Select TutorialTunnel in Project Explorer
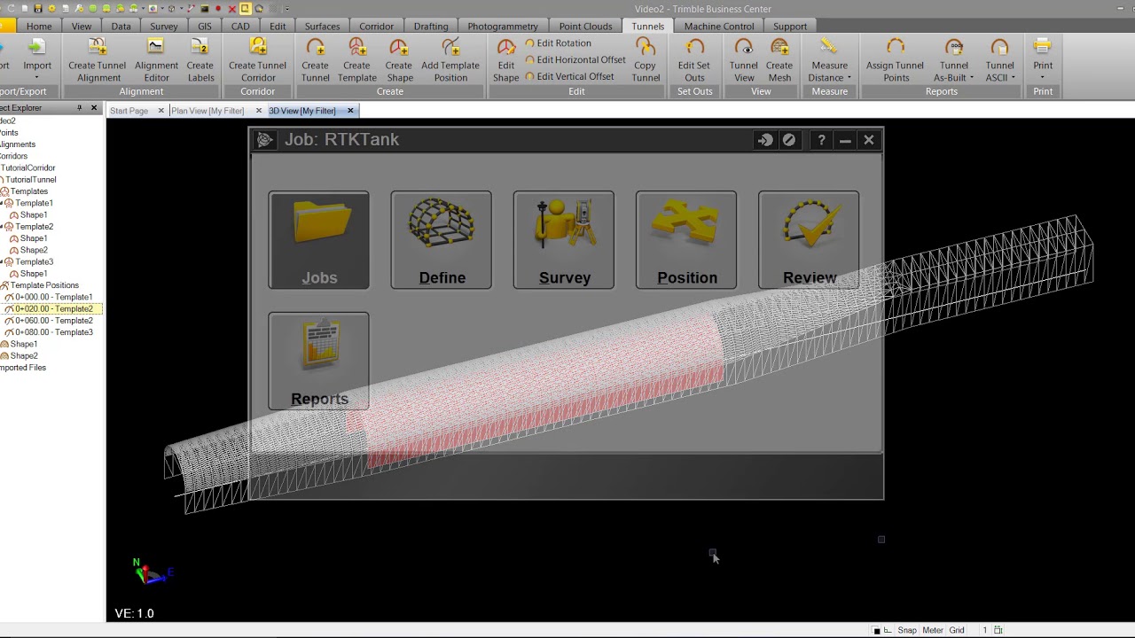The image size is (1135, 638). click(x=31, y=180)
